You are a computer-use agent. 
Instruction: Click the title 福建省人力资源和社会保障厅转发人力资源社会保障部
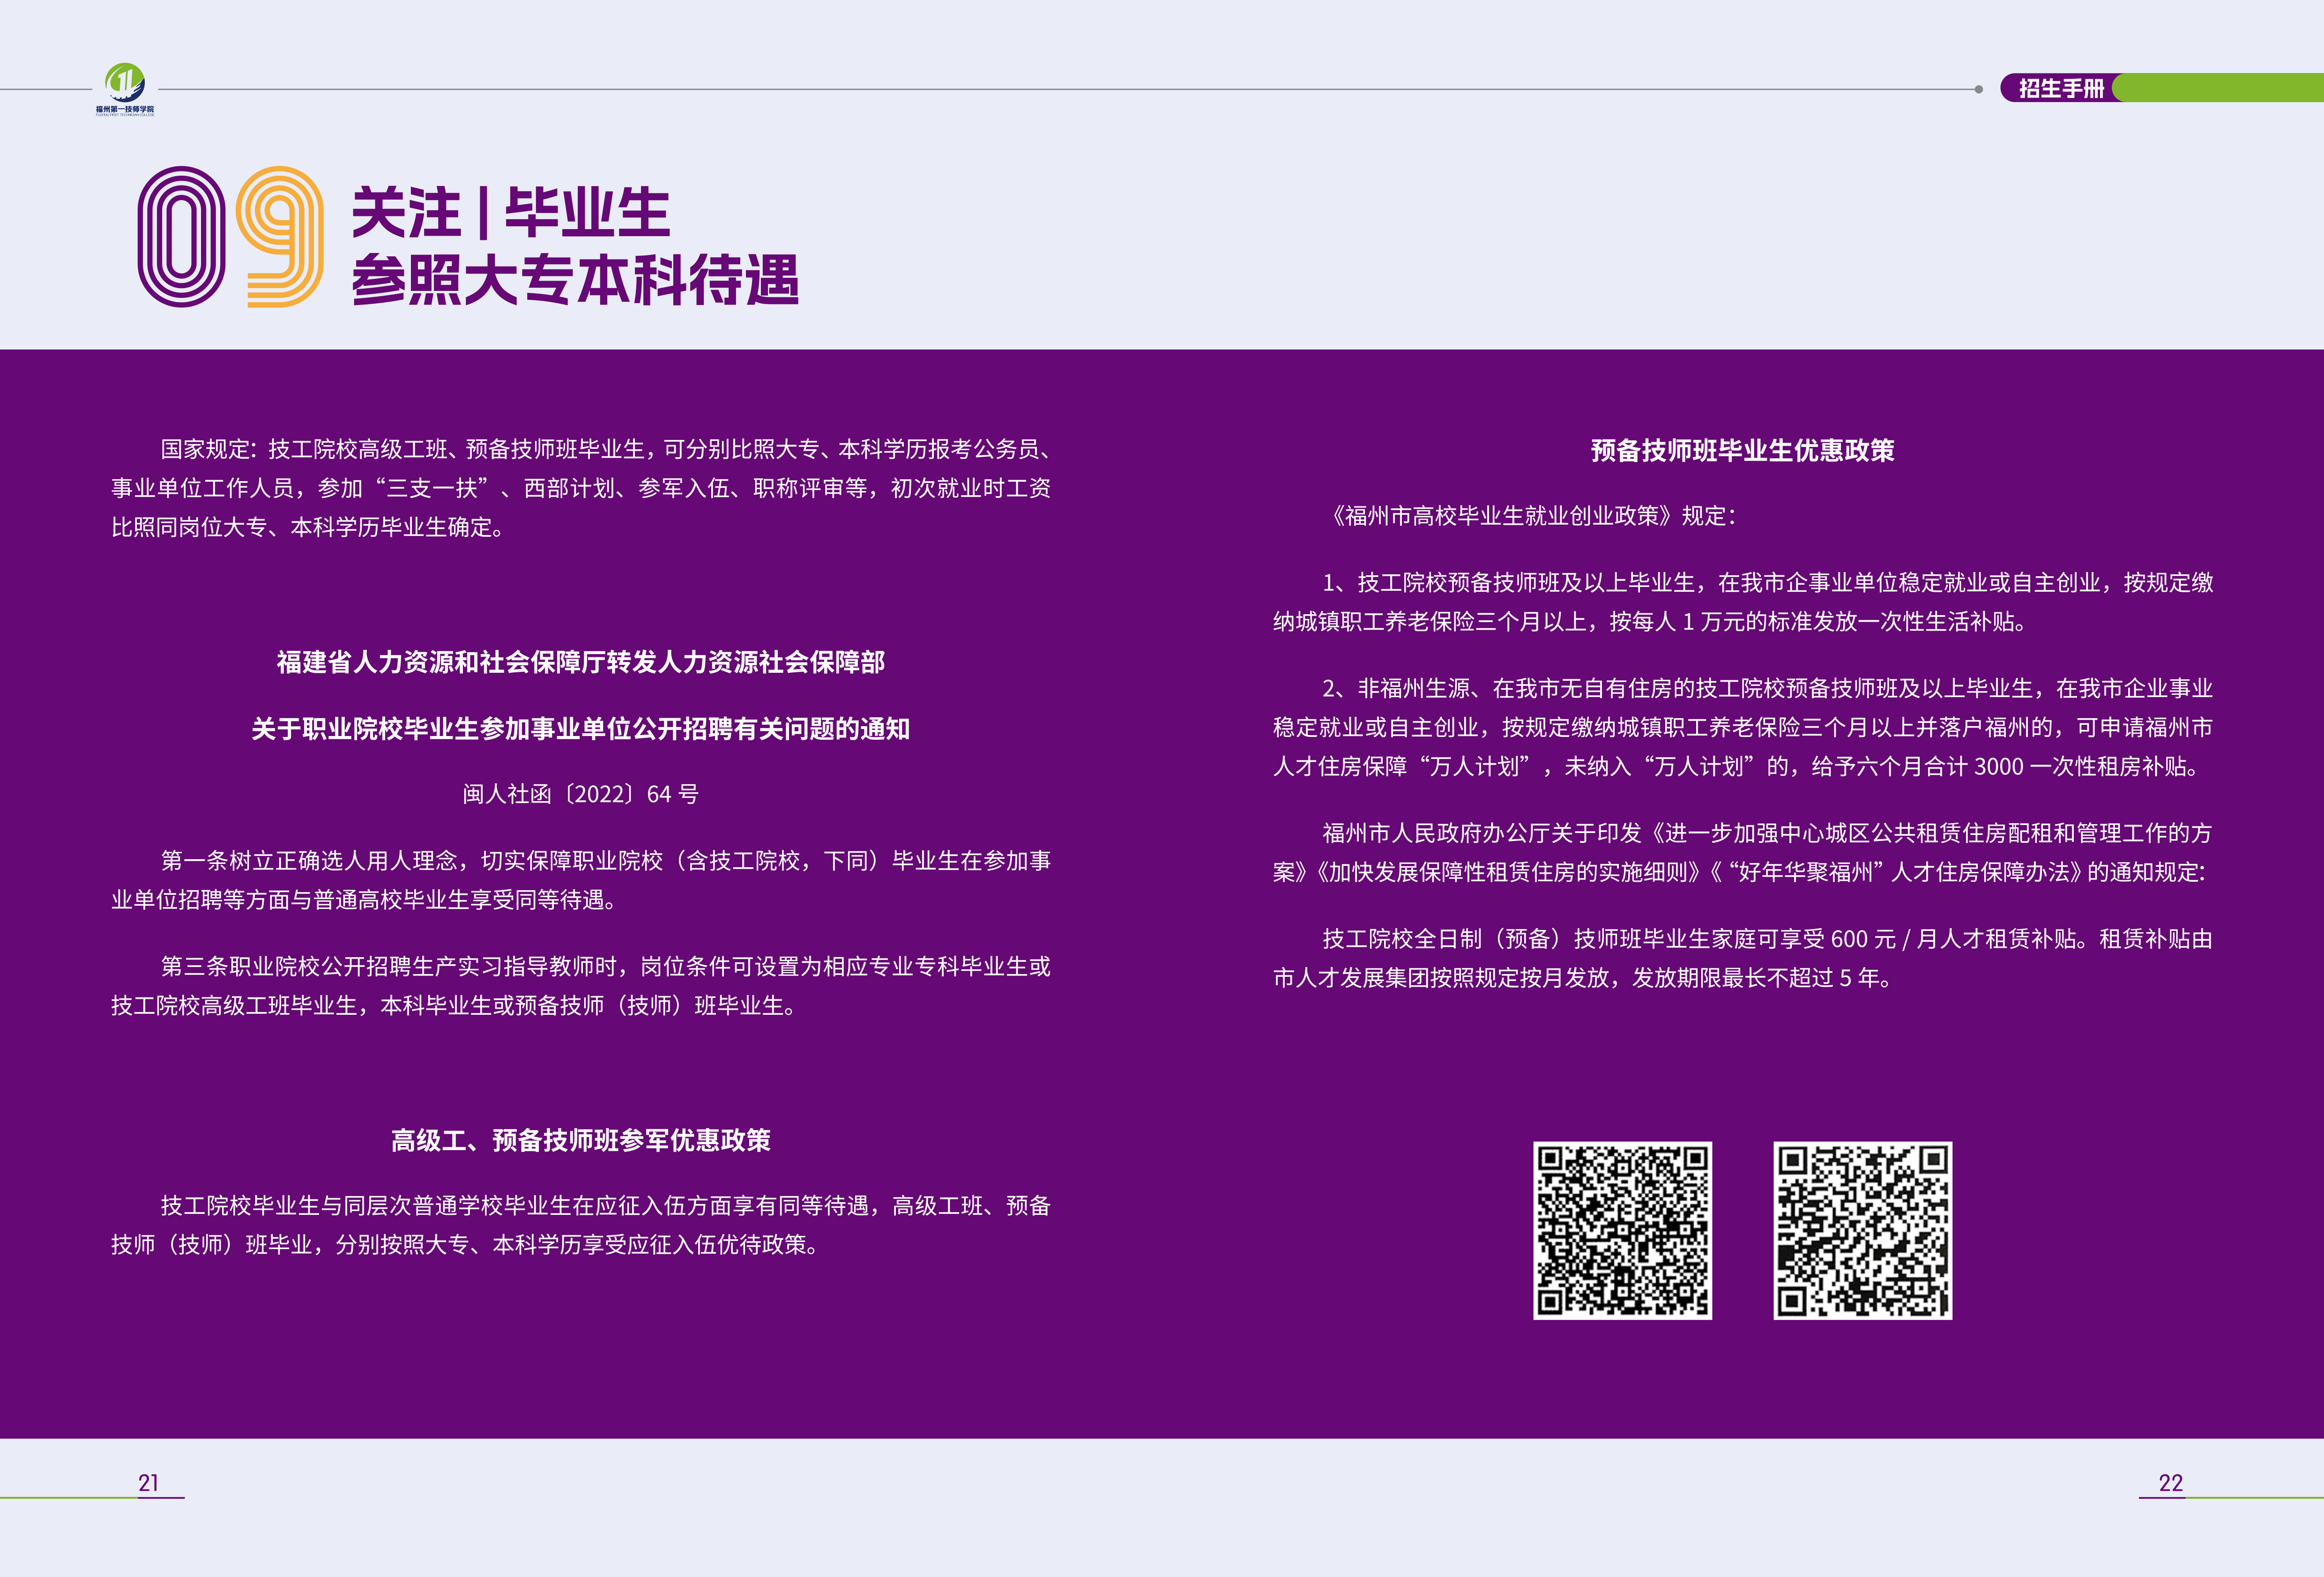[581, 662]
